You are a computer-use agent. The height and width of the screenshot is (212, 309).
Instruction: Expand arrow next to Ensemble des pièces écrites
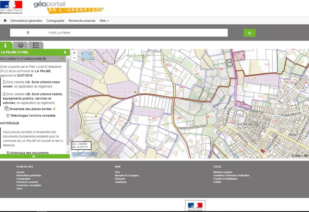54,109
